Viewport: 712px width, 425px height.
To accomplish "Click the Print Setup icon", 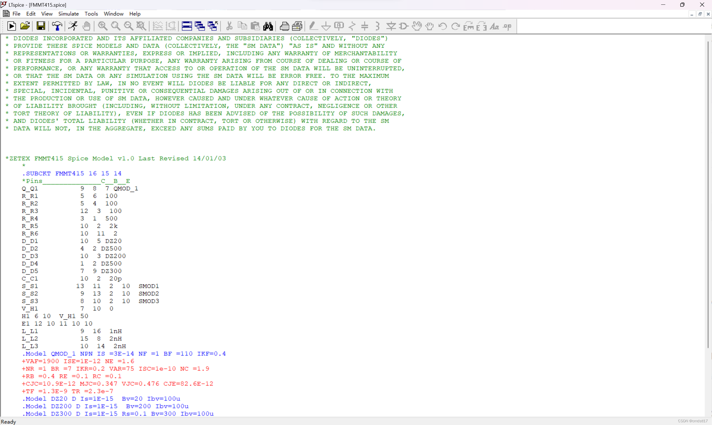I will pyautogui.click(x=297, y=26).
